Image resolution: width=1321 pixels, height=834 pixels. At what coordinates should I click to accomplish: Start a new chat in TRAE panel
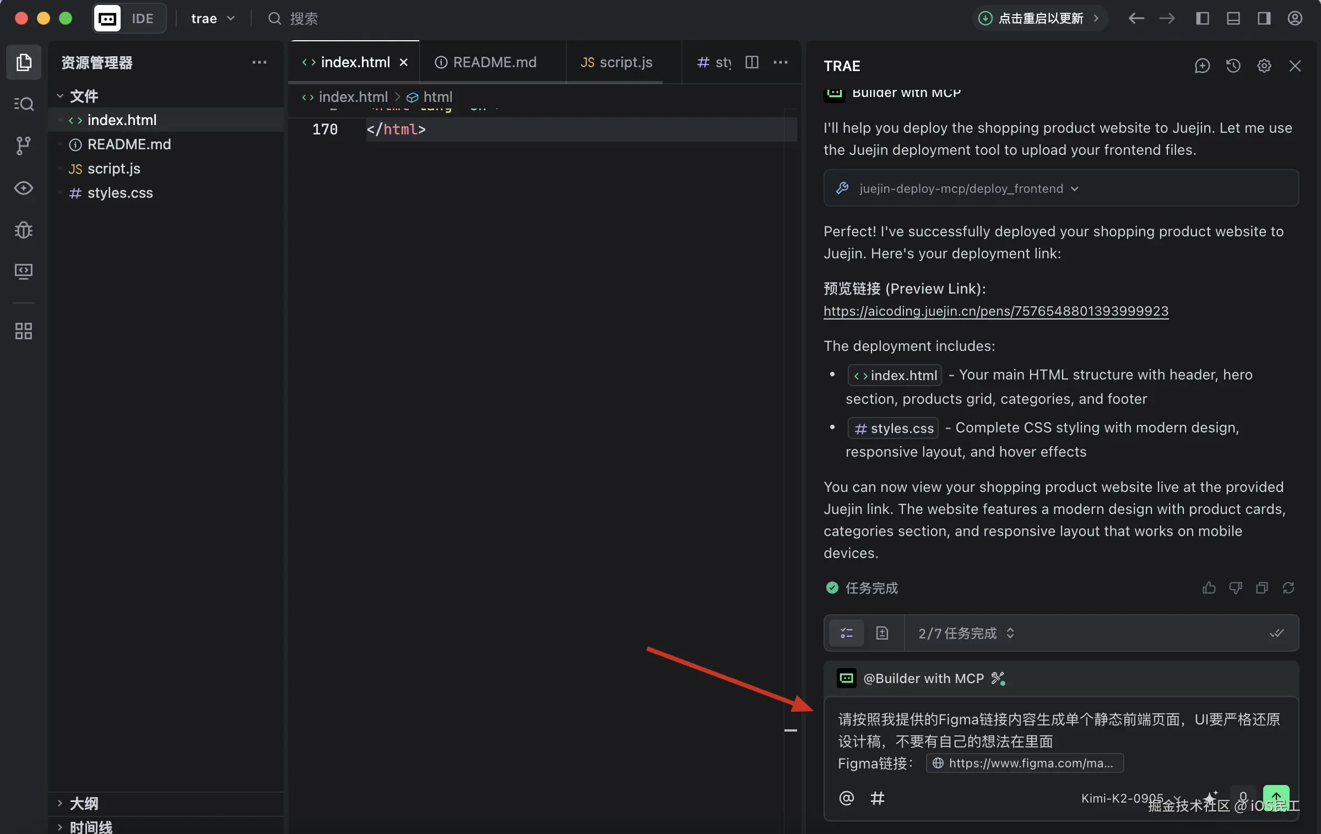(1202, 66)
